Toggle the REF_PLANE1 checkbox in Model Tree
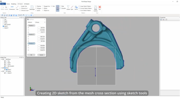Screen dimensions: 180x99 [5, 66]
